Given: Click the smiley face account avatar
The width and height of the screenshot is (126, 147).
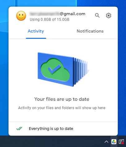Looking at the screenshot, I should 21,16.
